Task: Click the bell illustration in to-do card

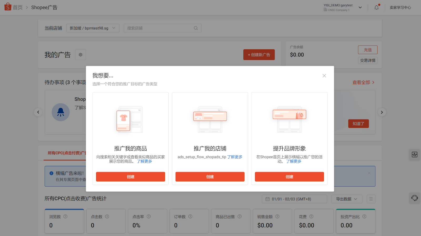Action: [61, 112]
